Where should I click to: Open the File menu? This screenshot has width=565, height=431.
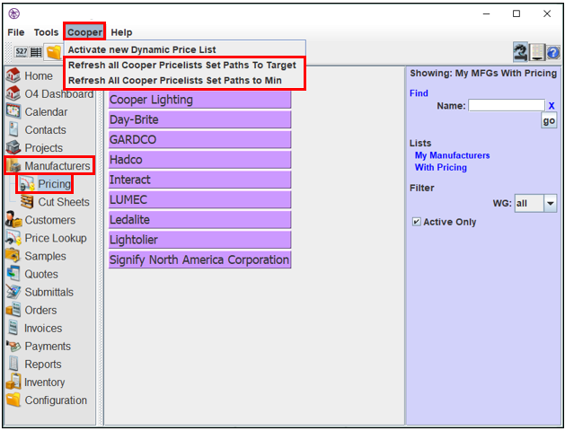click(16, 32)
